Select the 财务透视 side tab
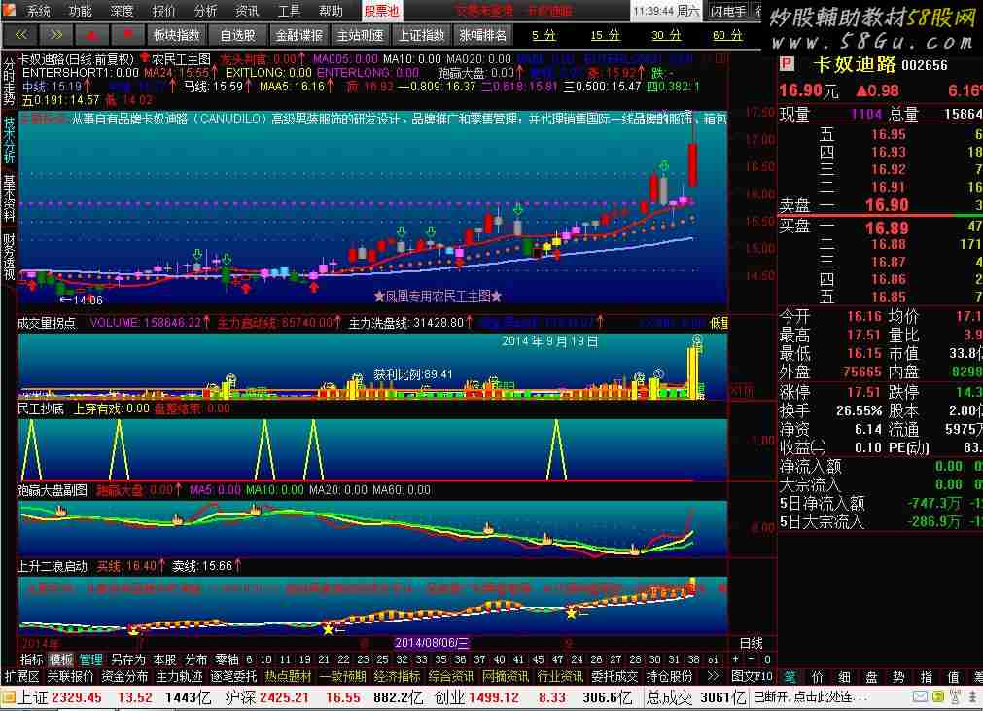This screenshot has width=983, height=711. (x=9, y=257)
